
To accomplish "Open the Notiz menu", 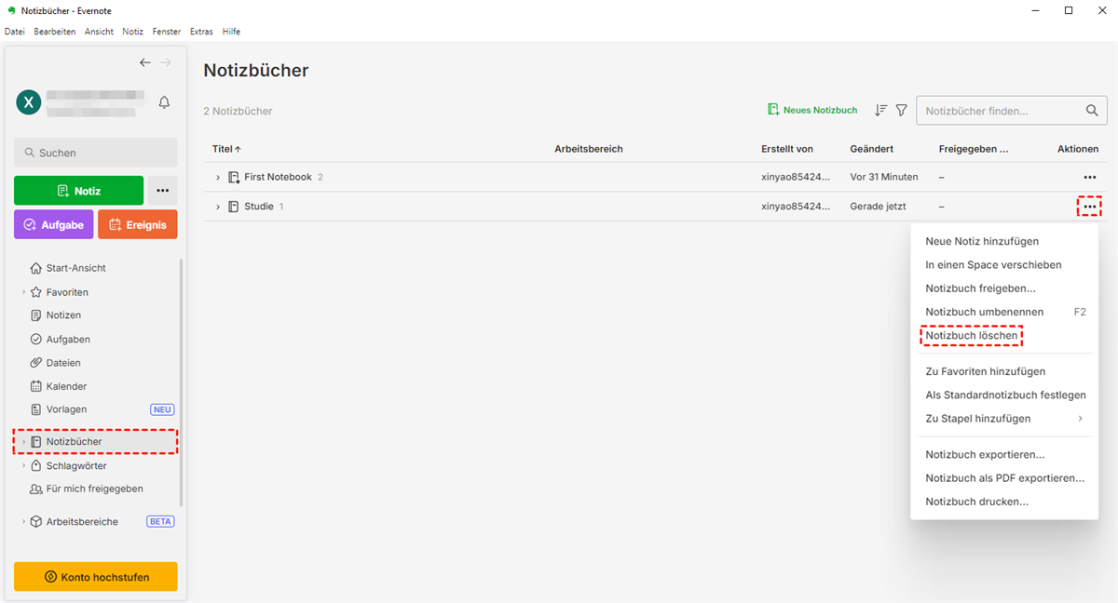I will [133, 32].
